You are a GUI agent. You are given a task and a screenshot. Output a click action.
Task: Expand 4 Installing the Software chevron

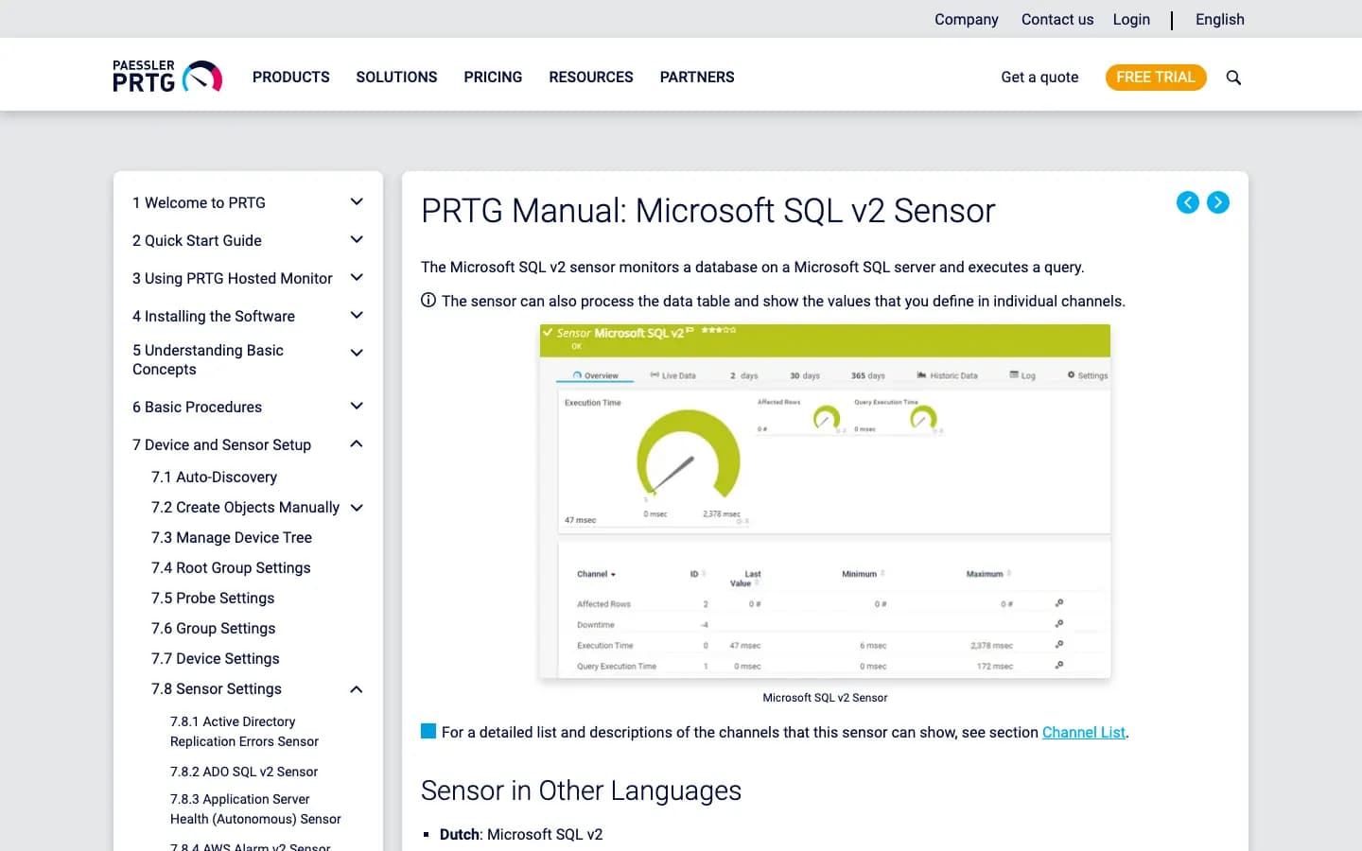tap(357, 316)
